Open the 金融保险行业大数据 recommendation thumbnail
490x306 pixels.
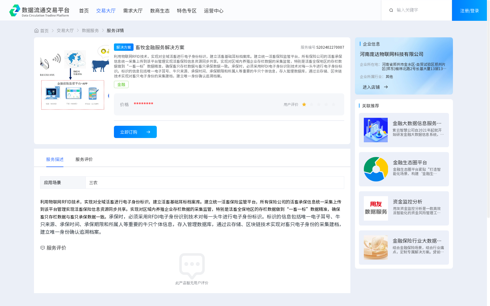376,248
